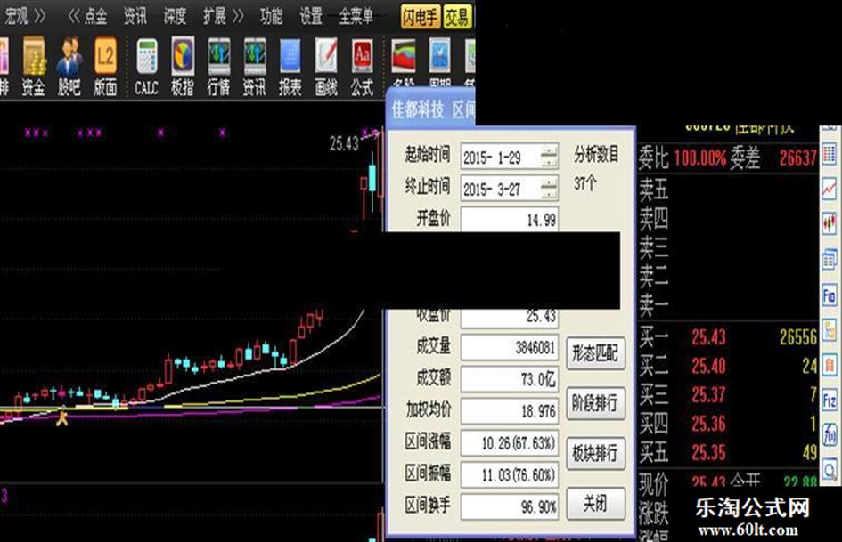Click the candlestick chart sidebar icon

coord(830,223)
